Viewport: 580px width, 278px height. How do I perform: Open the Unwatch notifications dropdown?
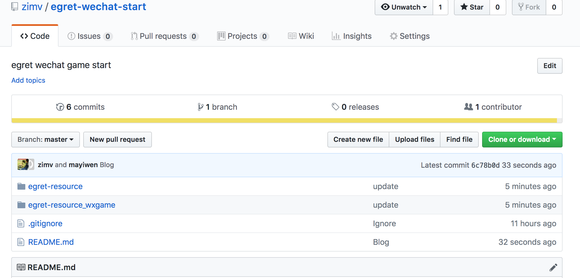tap(404, 7)
